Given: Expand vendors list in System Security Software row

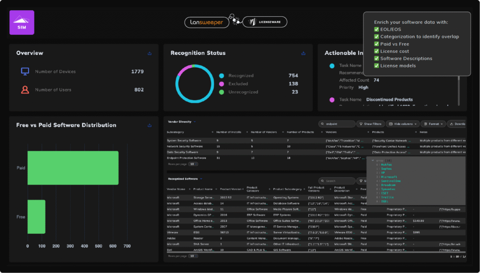Looking at the screenshot, I should click(x=362, y=141).
